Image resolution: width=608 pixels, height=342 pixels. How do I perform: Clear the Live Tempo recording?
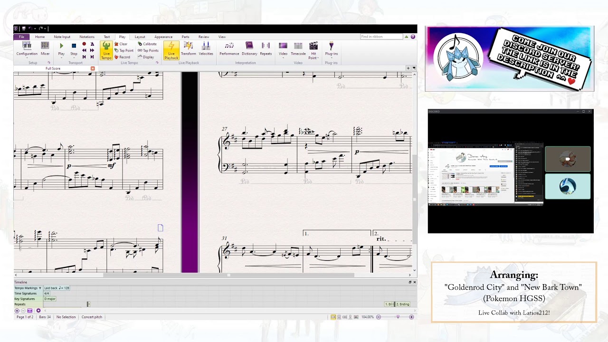coord(121,44)
